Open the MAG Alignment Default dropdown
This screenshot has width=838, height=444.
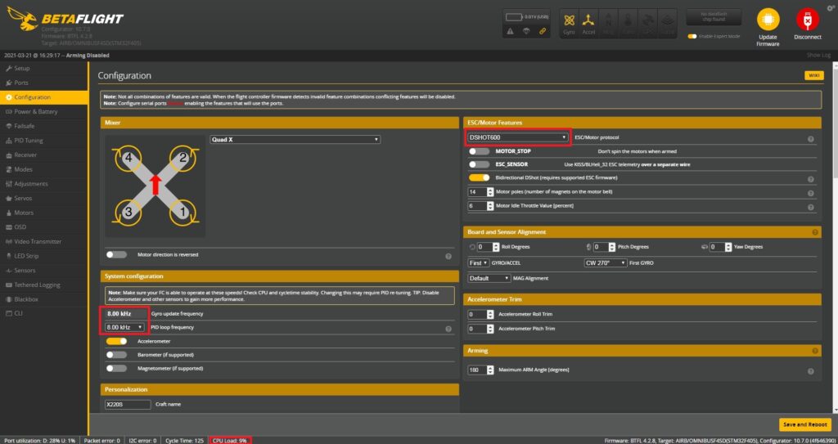click(x=489, y=278)
